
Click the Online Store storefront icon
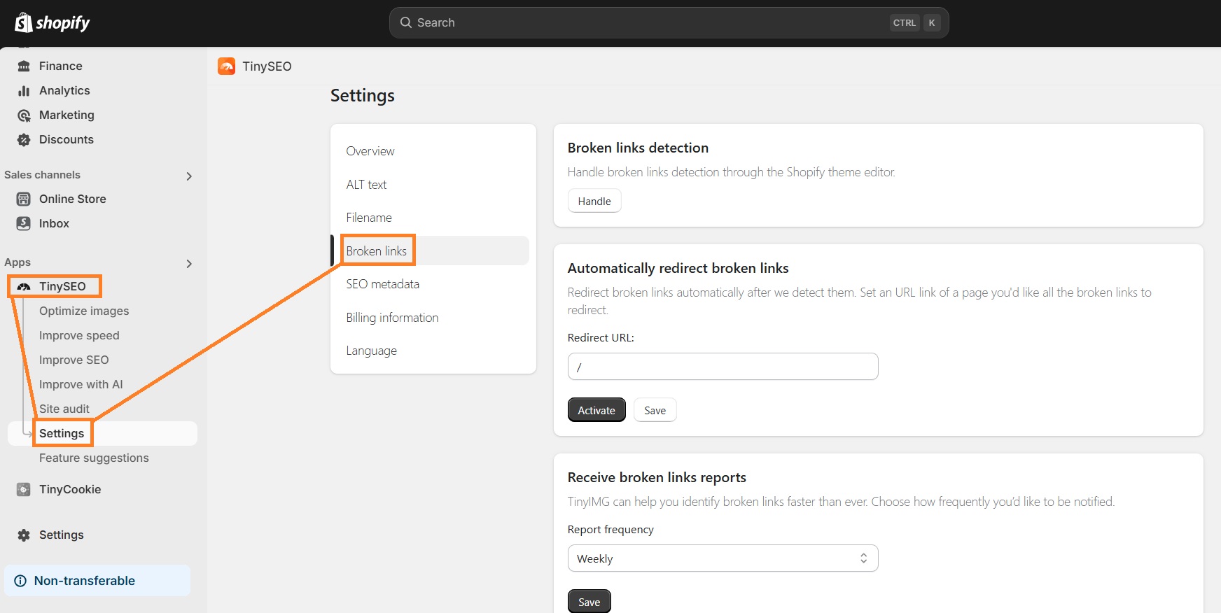tap(24, 199)
